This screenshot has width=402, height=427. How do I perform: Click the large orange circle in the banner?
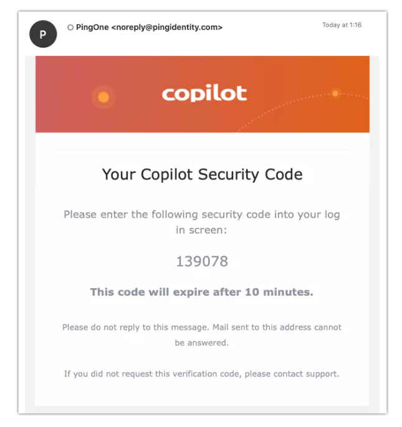tap(103, 97)
